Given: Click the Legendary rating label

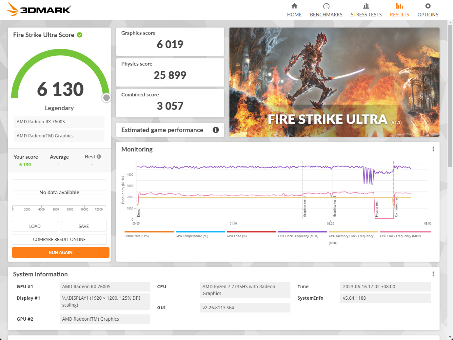Looking at the screenshot, I should pos(59,108).
